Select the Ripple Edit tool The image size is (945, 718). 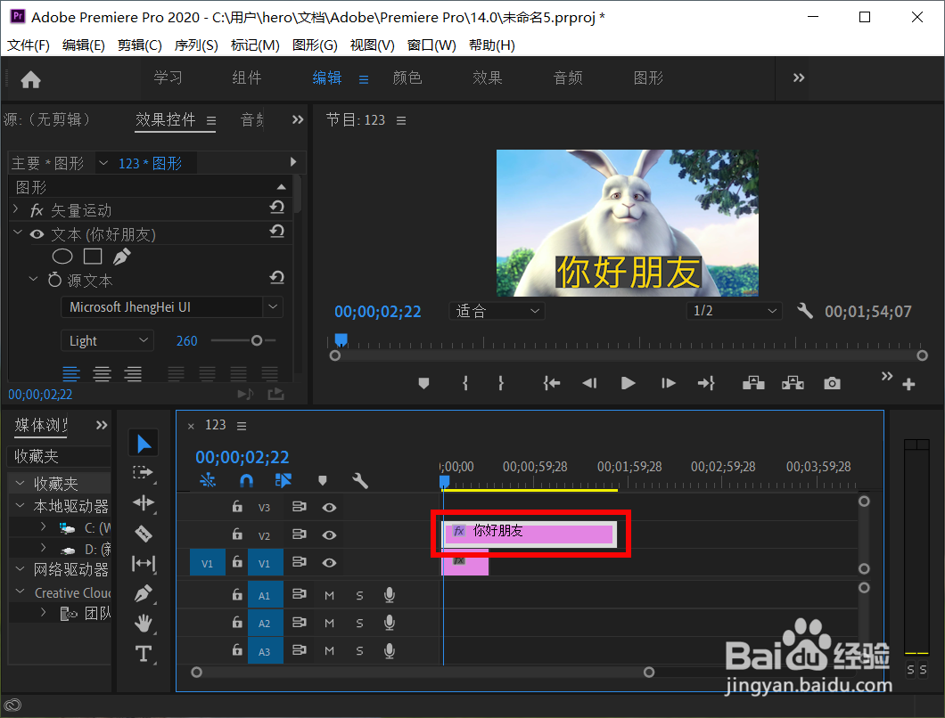pos(144,503)
